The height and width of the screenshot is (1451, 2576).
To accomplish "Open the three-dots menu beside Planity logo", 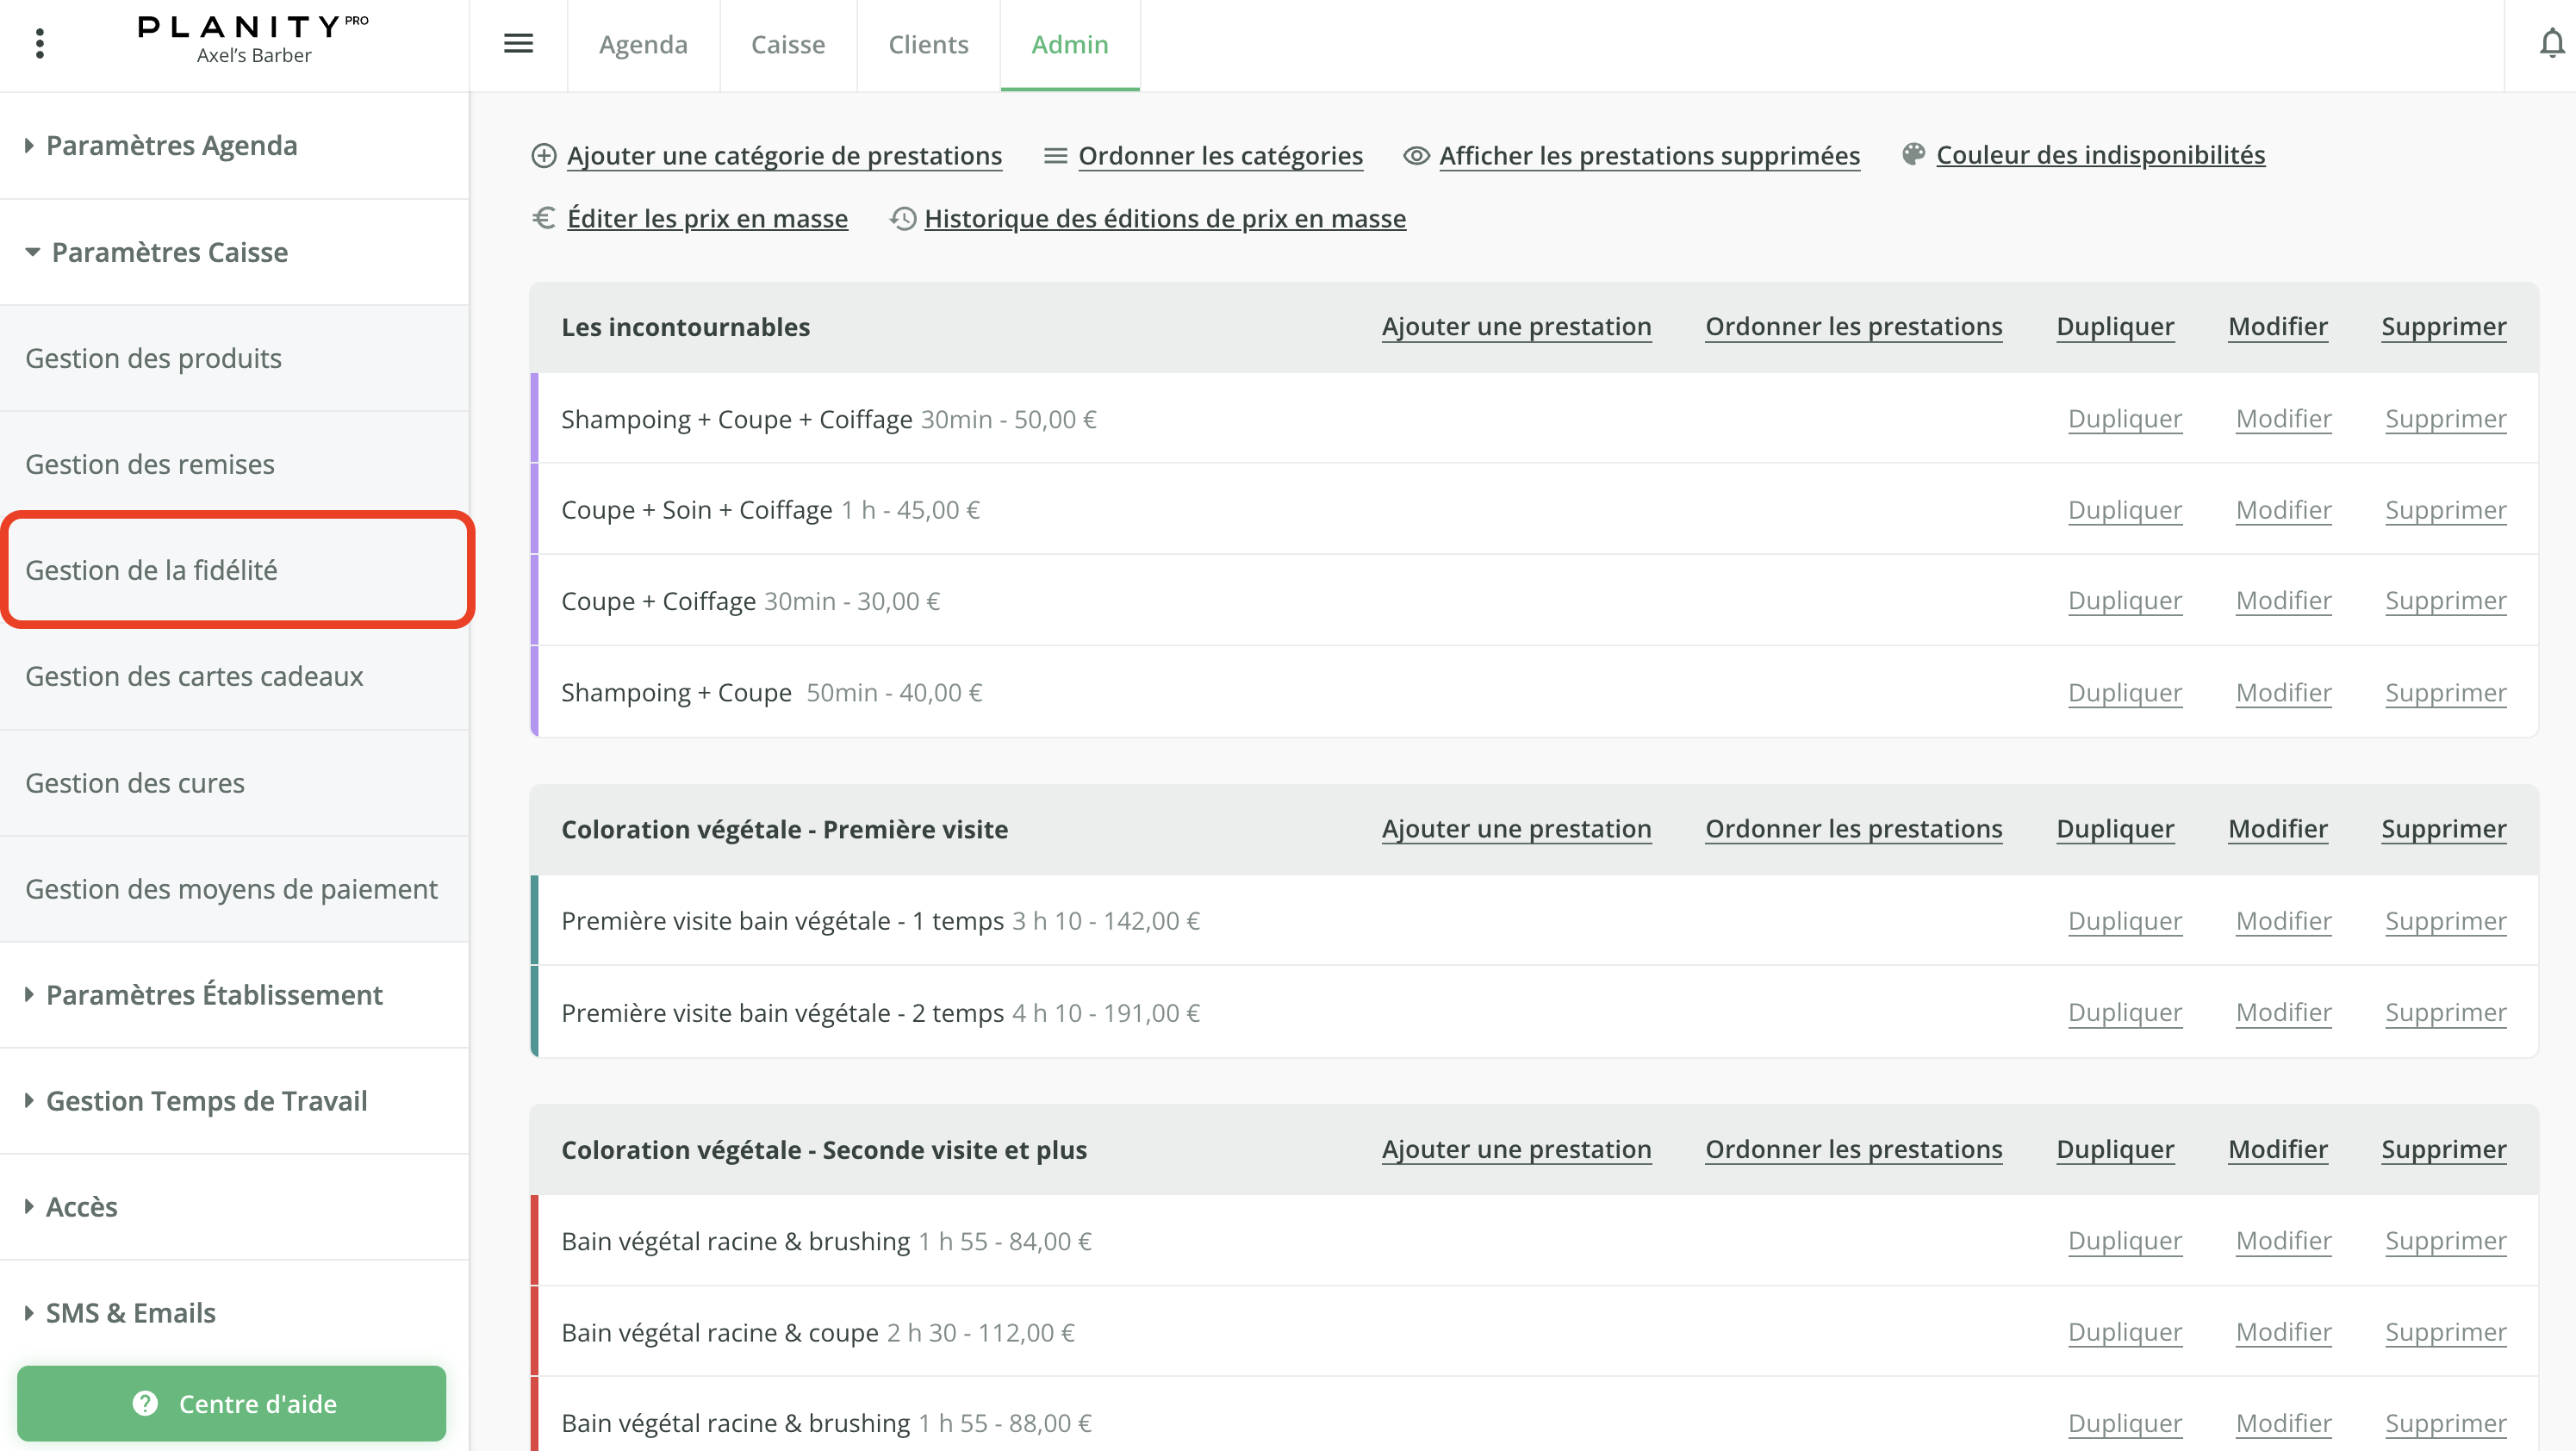I will 40,44.
